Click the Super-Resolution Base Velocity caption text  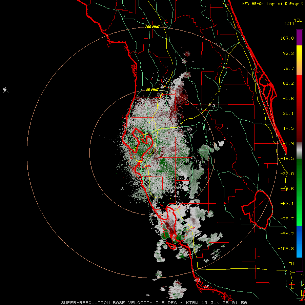154,303
